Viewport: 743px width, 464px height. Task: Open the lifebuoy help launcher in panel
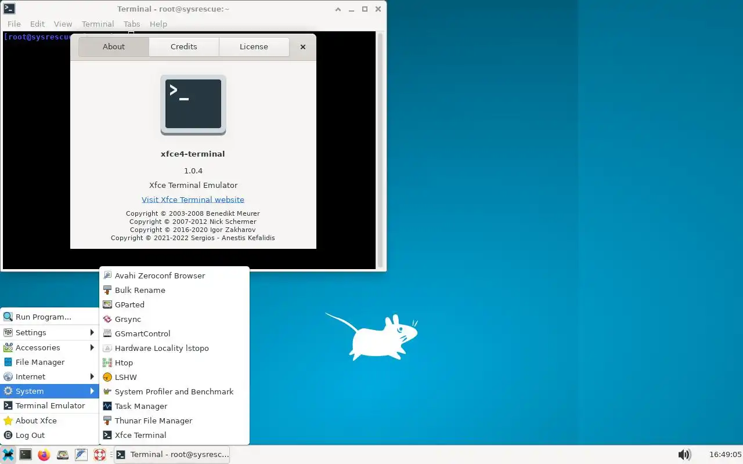[100, 455]
